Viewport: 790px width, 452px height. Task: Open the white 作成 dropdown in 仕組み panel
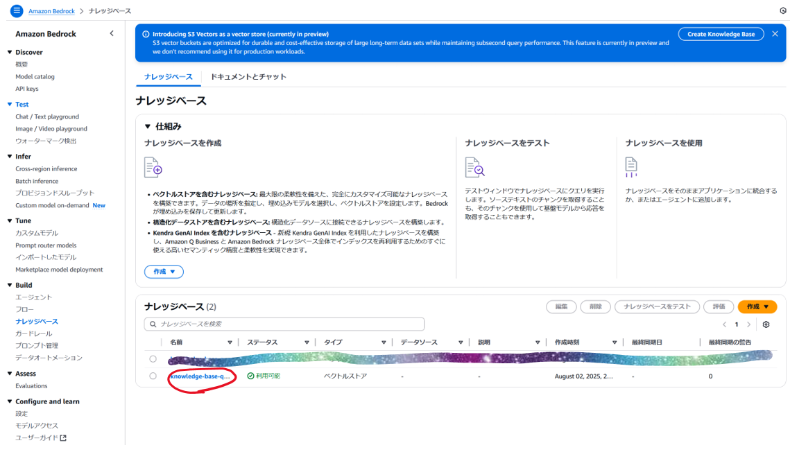tap(164, 272)
